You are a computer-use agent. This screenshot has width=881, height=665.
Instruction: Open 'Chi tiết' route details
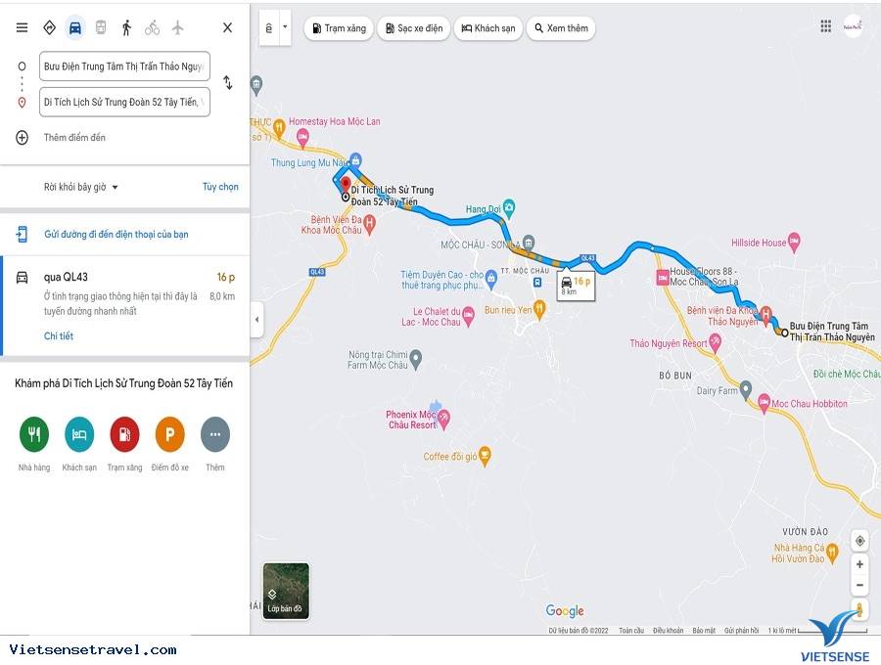click(x=59, y=336)
